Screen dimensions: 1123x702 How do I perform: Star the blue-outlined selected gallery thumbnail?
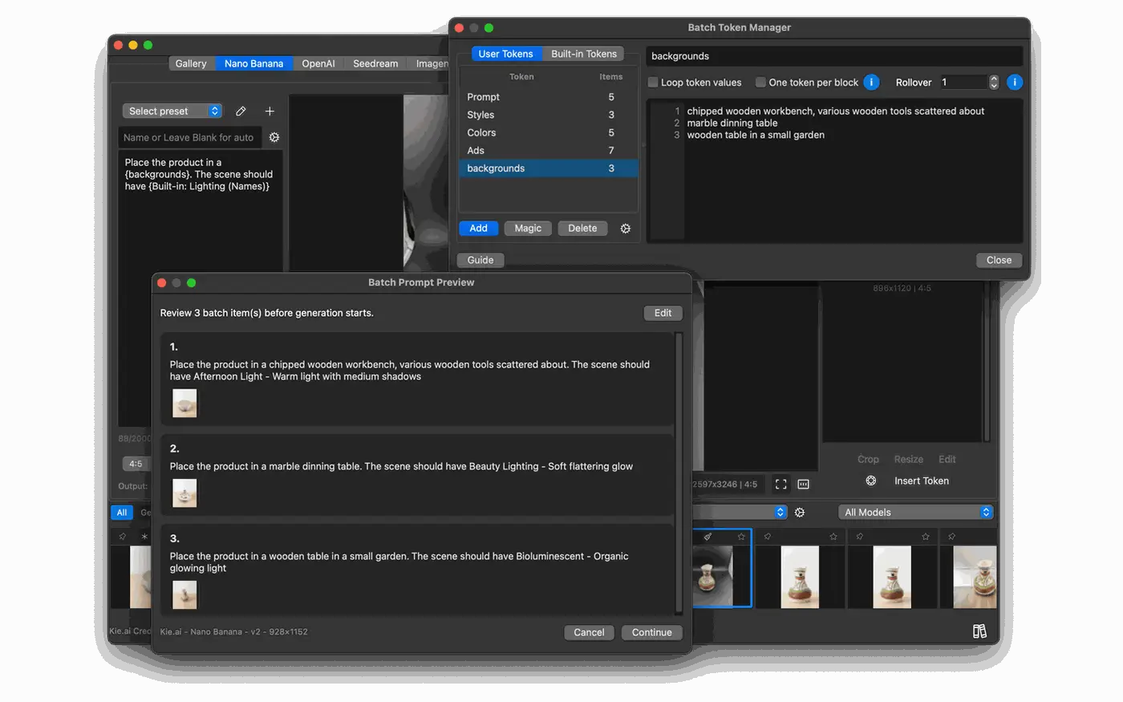pyautogui.click(x=741, y=537)
